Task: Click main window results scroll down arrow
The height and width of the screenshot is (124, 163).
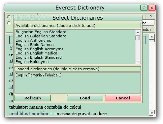Action: [x=152, y=113]
